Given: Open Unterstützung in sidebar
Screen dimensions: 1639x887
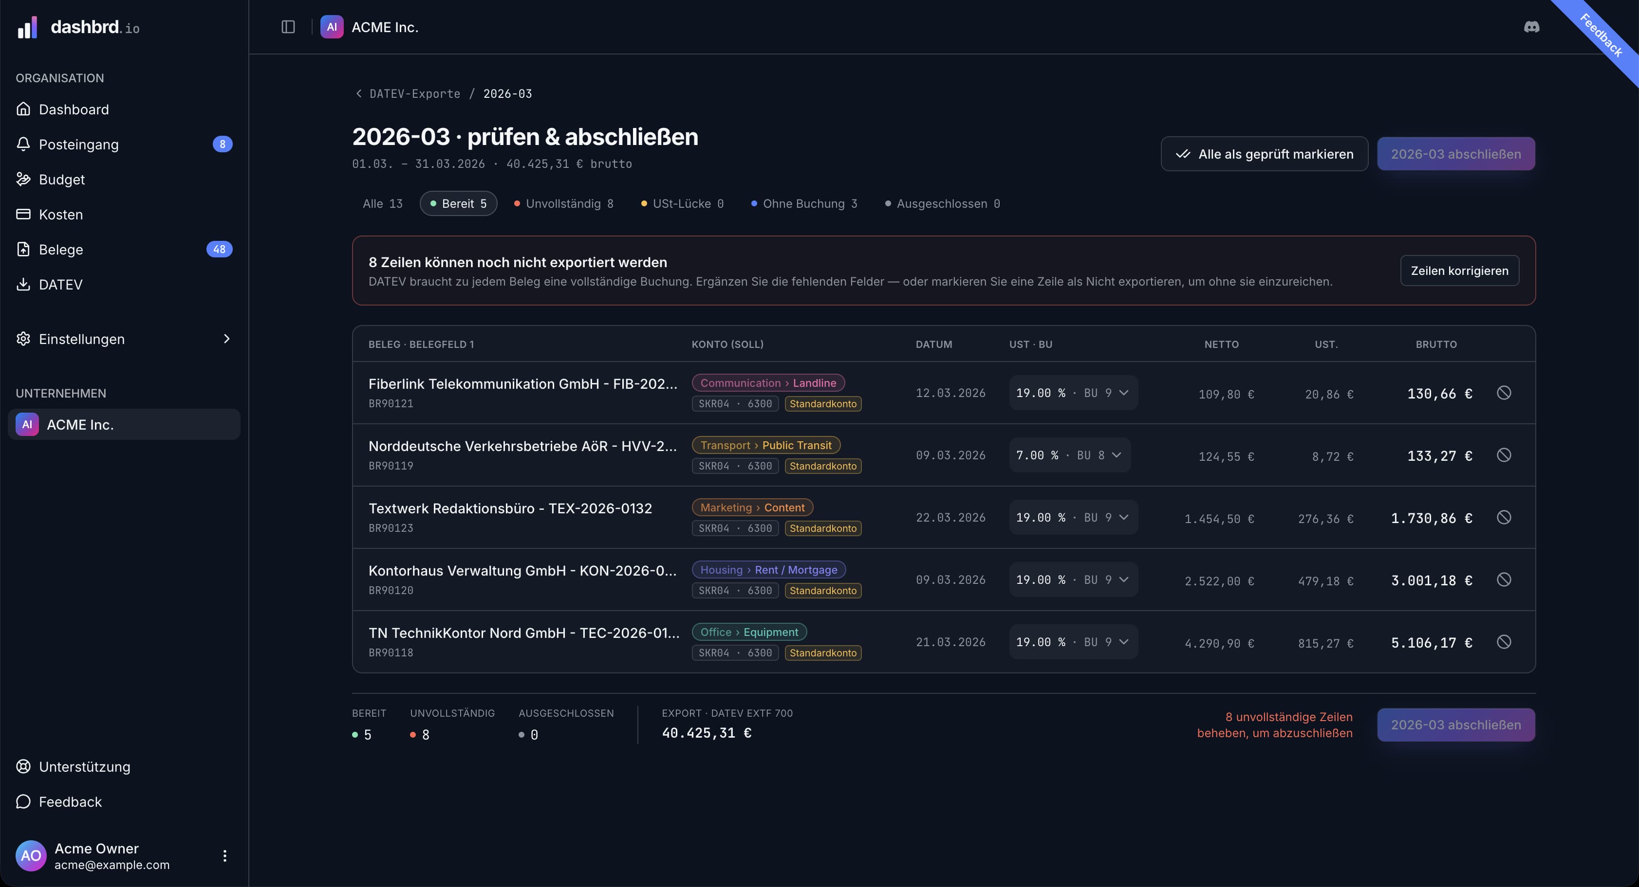Looking at the screenshot, I should [124, 767].
